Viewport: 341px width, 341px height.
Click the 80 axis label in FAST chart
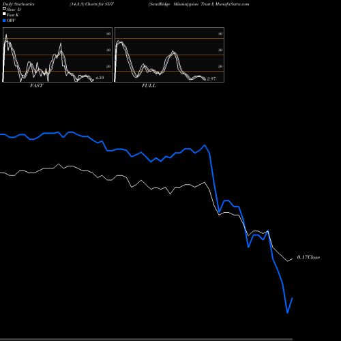(x=108, y=33)
